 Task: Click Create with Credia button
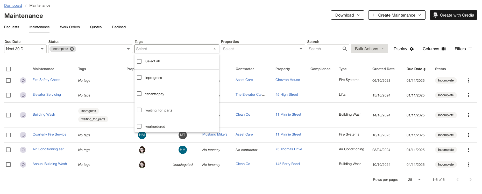click(453, 15)
